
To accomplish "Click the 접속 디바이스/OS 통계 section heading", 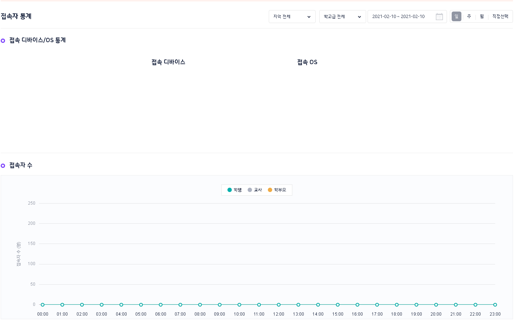I will point(38,40).
